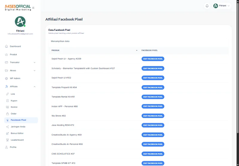Click the page vertical scrollbar
The width and height of the screenshot is (239, 166).
(x=238, y=82)
